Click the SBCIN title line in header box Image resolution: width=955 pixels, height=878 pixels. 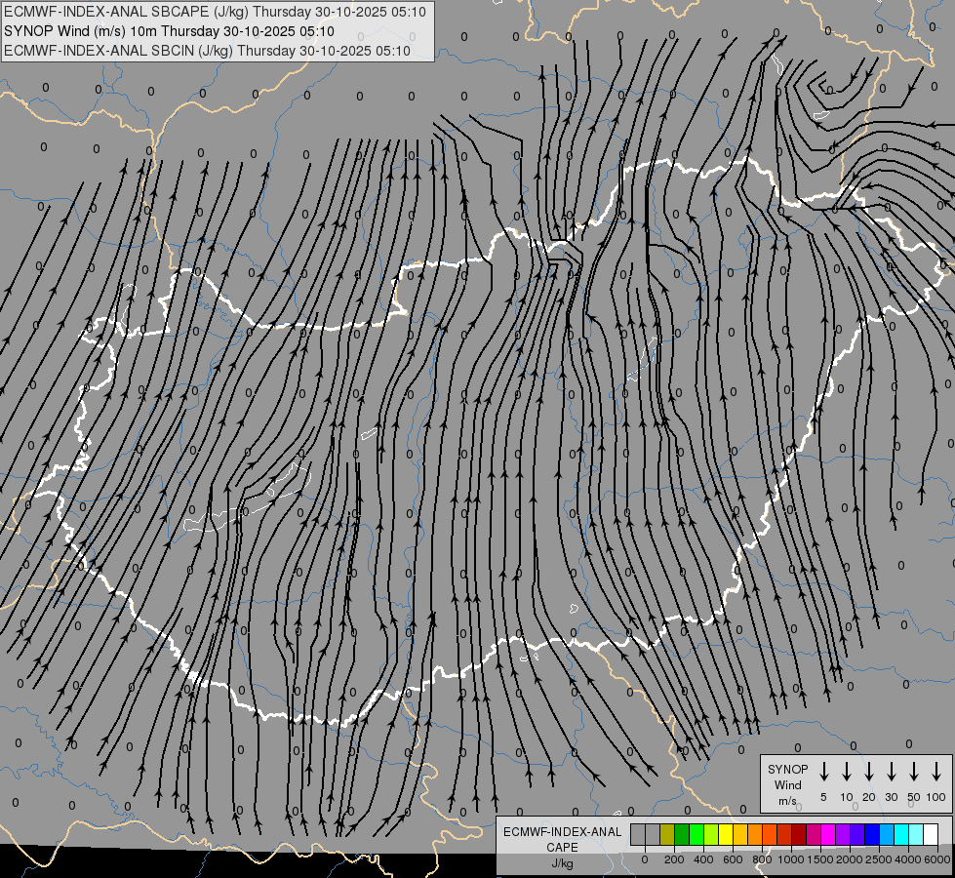point(207,51)
